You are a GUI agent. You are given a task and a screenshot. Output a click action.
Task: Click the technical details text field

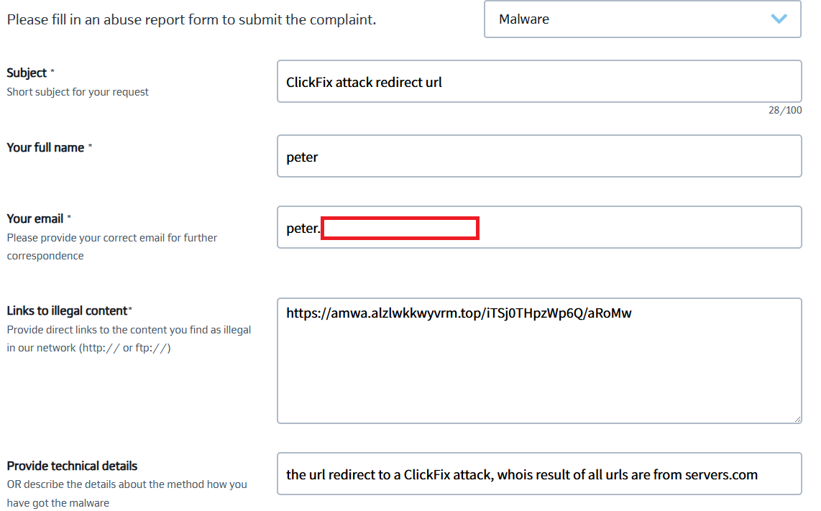point(539,474)
